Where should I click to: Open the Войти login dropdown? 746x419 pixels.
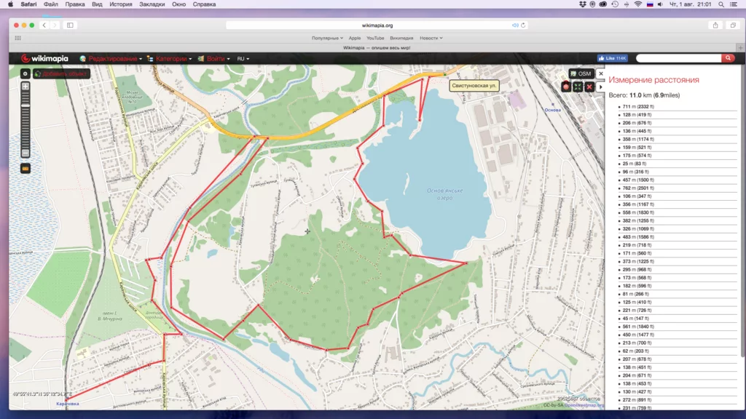click(213, 59)
